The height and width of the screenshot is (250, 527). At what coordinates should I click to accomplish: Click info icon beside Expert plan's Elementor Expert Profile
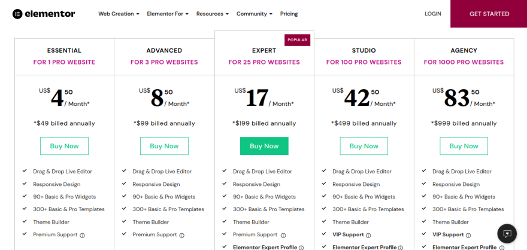point(301,248)
